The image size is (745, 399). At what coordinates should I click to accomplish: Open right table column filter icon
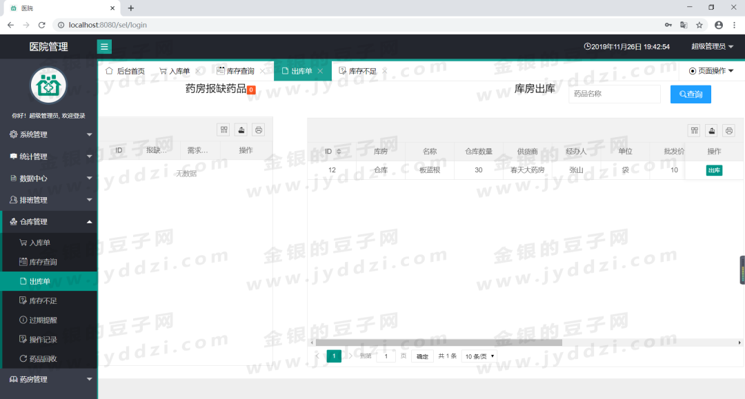694,131
